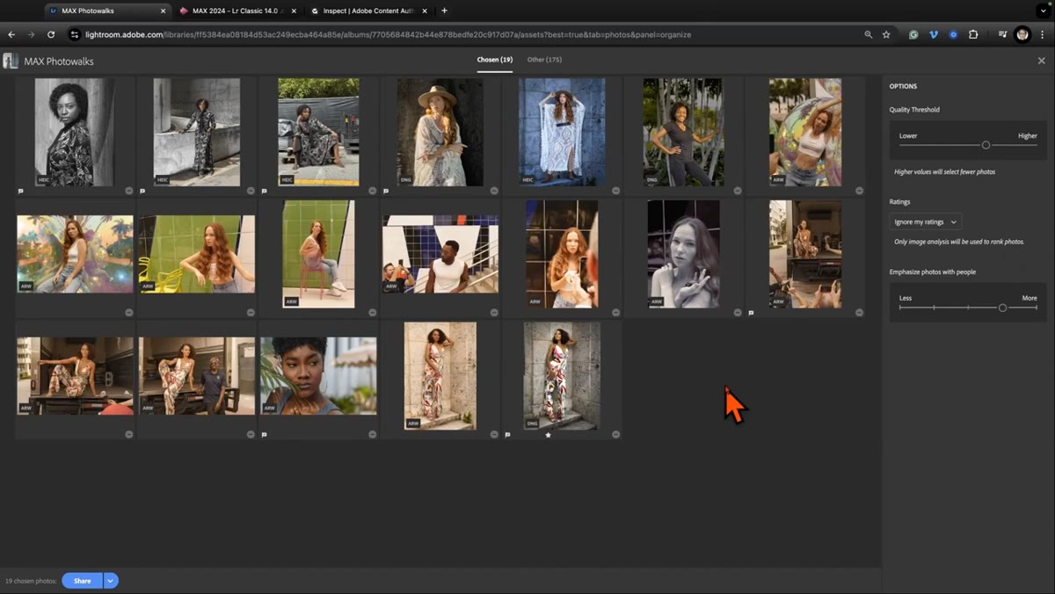Click flag icon under the woman in hat photo
This screenshot has height=594, width=1055.
tap(386, 191)
